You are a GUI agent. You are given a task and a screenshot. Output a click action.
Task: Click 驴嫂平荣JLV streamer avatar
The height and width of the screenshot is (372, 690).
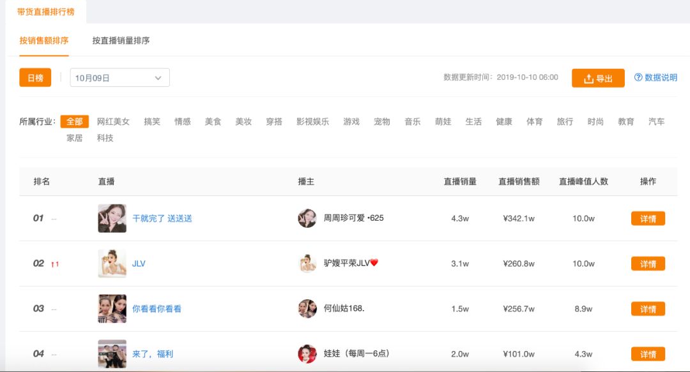(x=307, y=264)
